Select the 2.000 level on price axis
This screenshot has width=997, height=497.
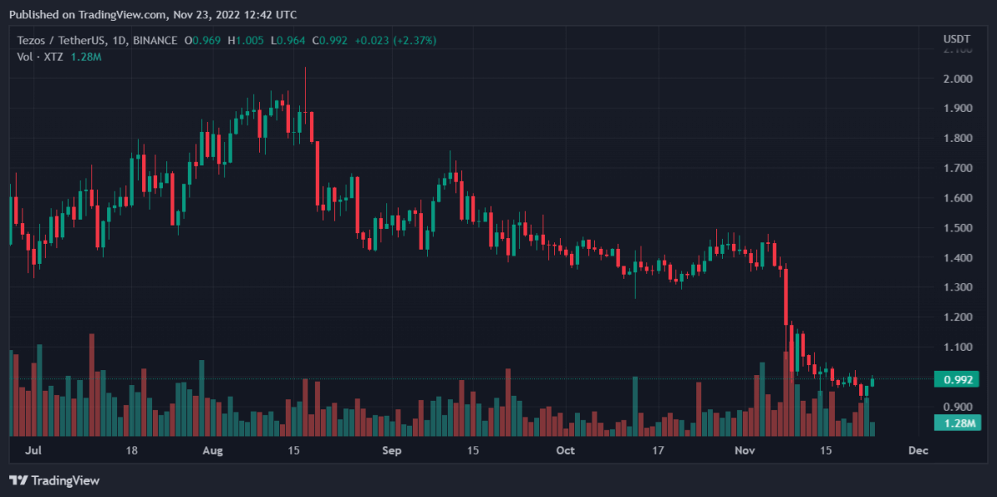957,79
